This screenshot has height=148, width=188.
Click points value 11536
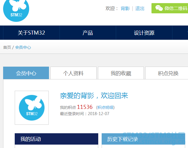[85, 107]
